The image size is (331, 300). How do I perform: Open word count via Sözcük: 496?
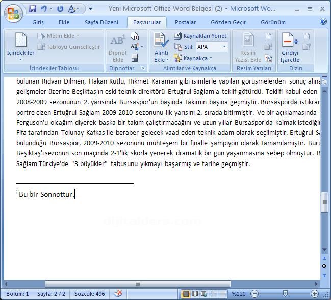coord(89,294)
